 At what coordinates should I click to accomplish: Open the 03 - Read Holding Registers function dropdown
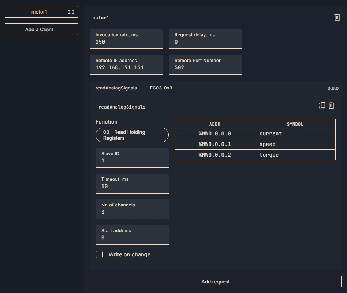132,135
